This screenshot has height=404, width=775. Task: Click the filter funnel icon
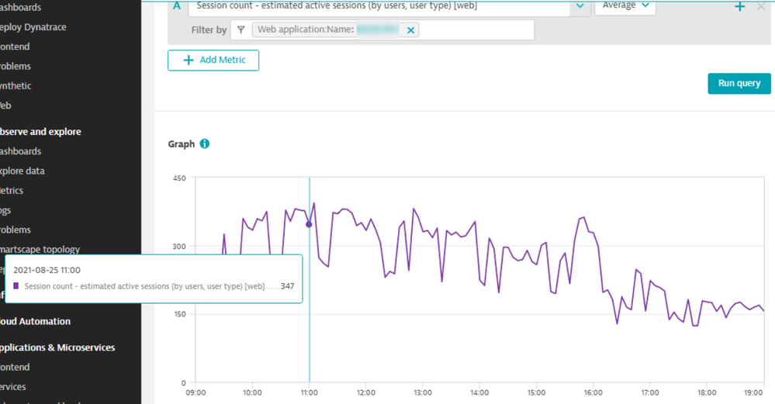tap(241, 30)
